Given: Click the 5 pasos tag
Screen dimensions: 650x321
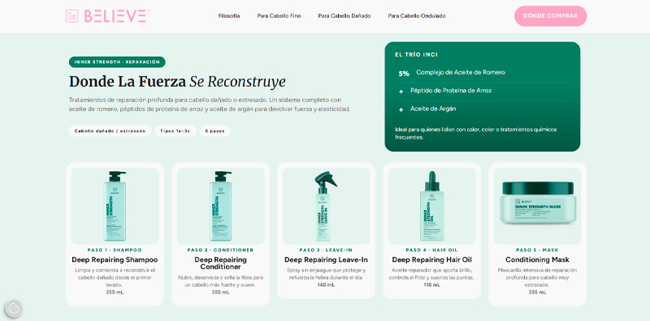Looking at the screenshot, I should [x=214, y=131].
